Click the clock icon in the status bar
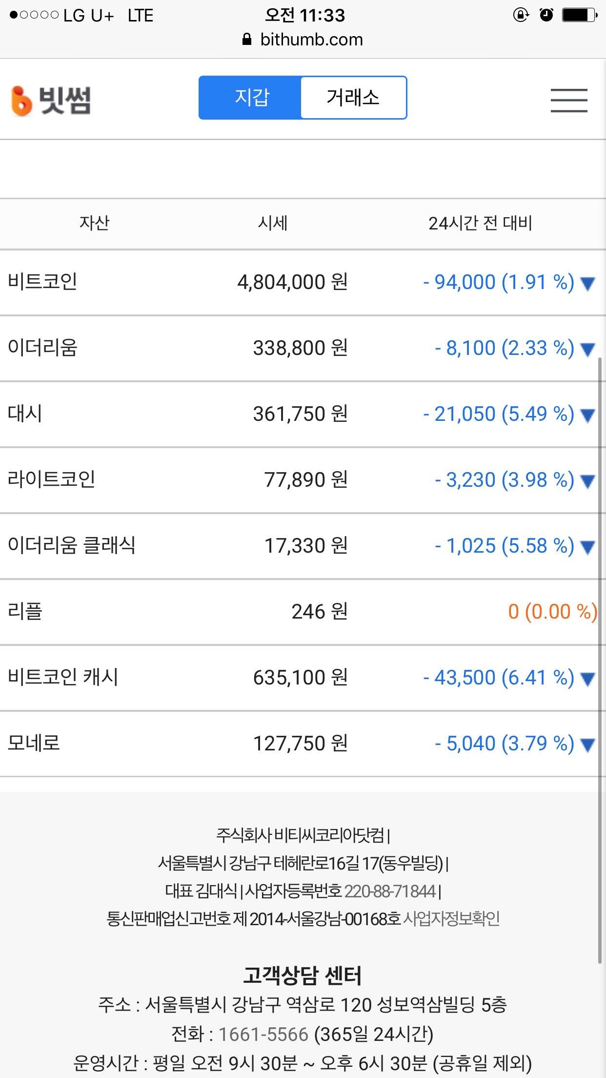This screenshot has height=1078, width=606. point(546,15)
